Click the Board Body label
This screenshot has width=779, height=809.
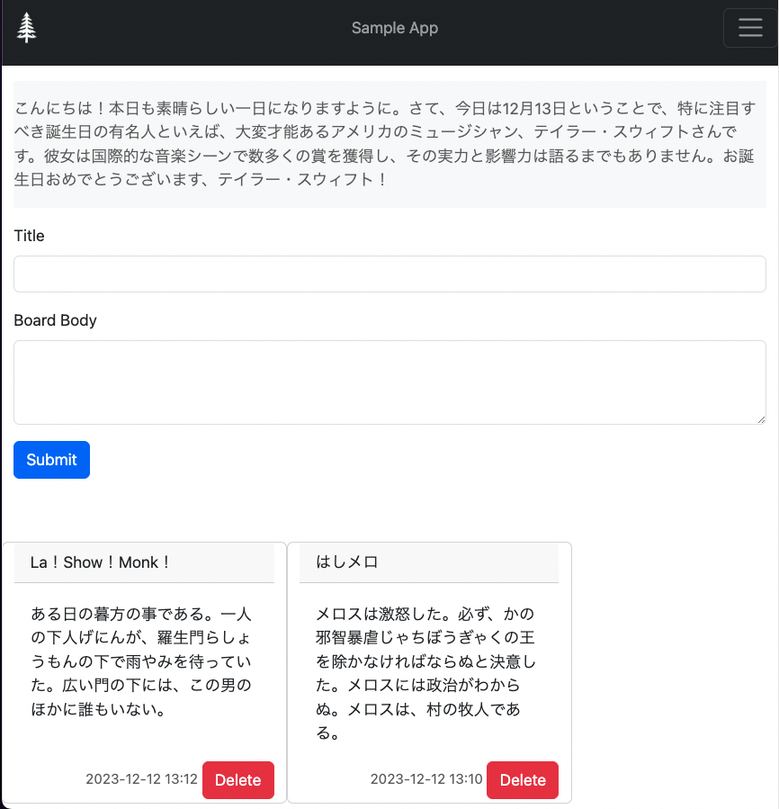[55, 320]
